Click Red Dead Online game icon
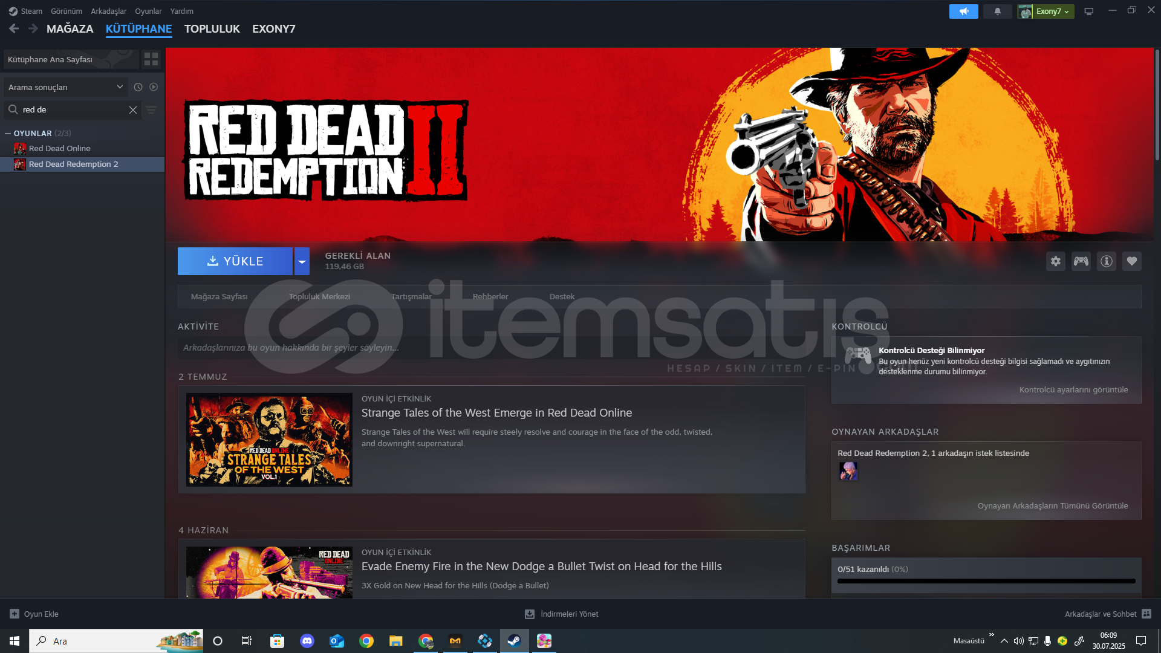 click(20, 149)
